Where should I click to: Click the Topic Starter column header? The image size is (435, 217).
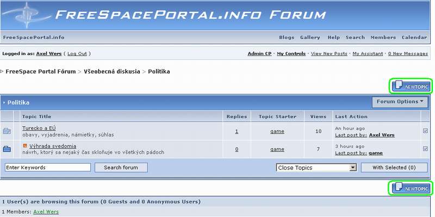[x=277, y=116]
